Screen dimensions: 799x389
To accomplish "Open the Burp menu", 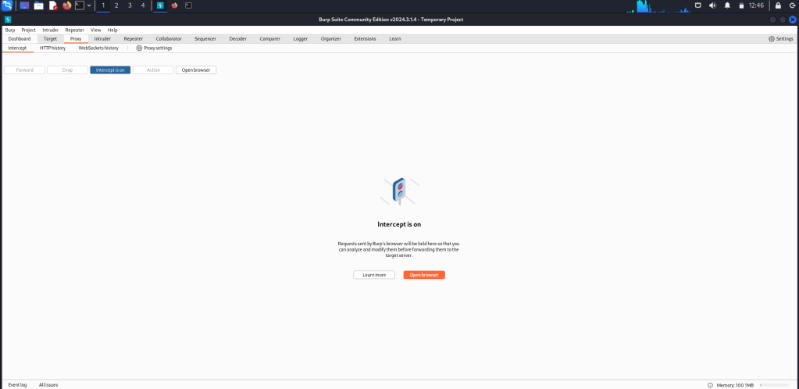I will point(9,30).
